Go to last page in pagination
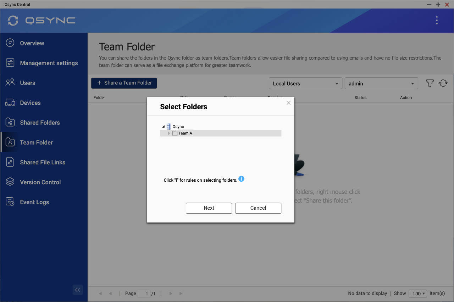The image size is (454, 302). 181,293
